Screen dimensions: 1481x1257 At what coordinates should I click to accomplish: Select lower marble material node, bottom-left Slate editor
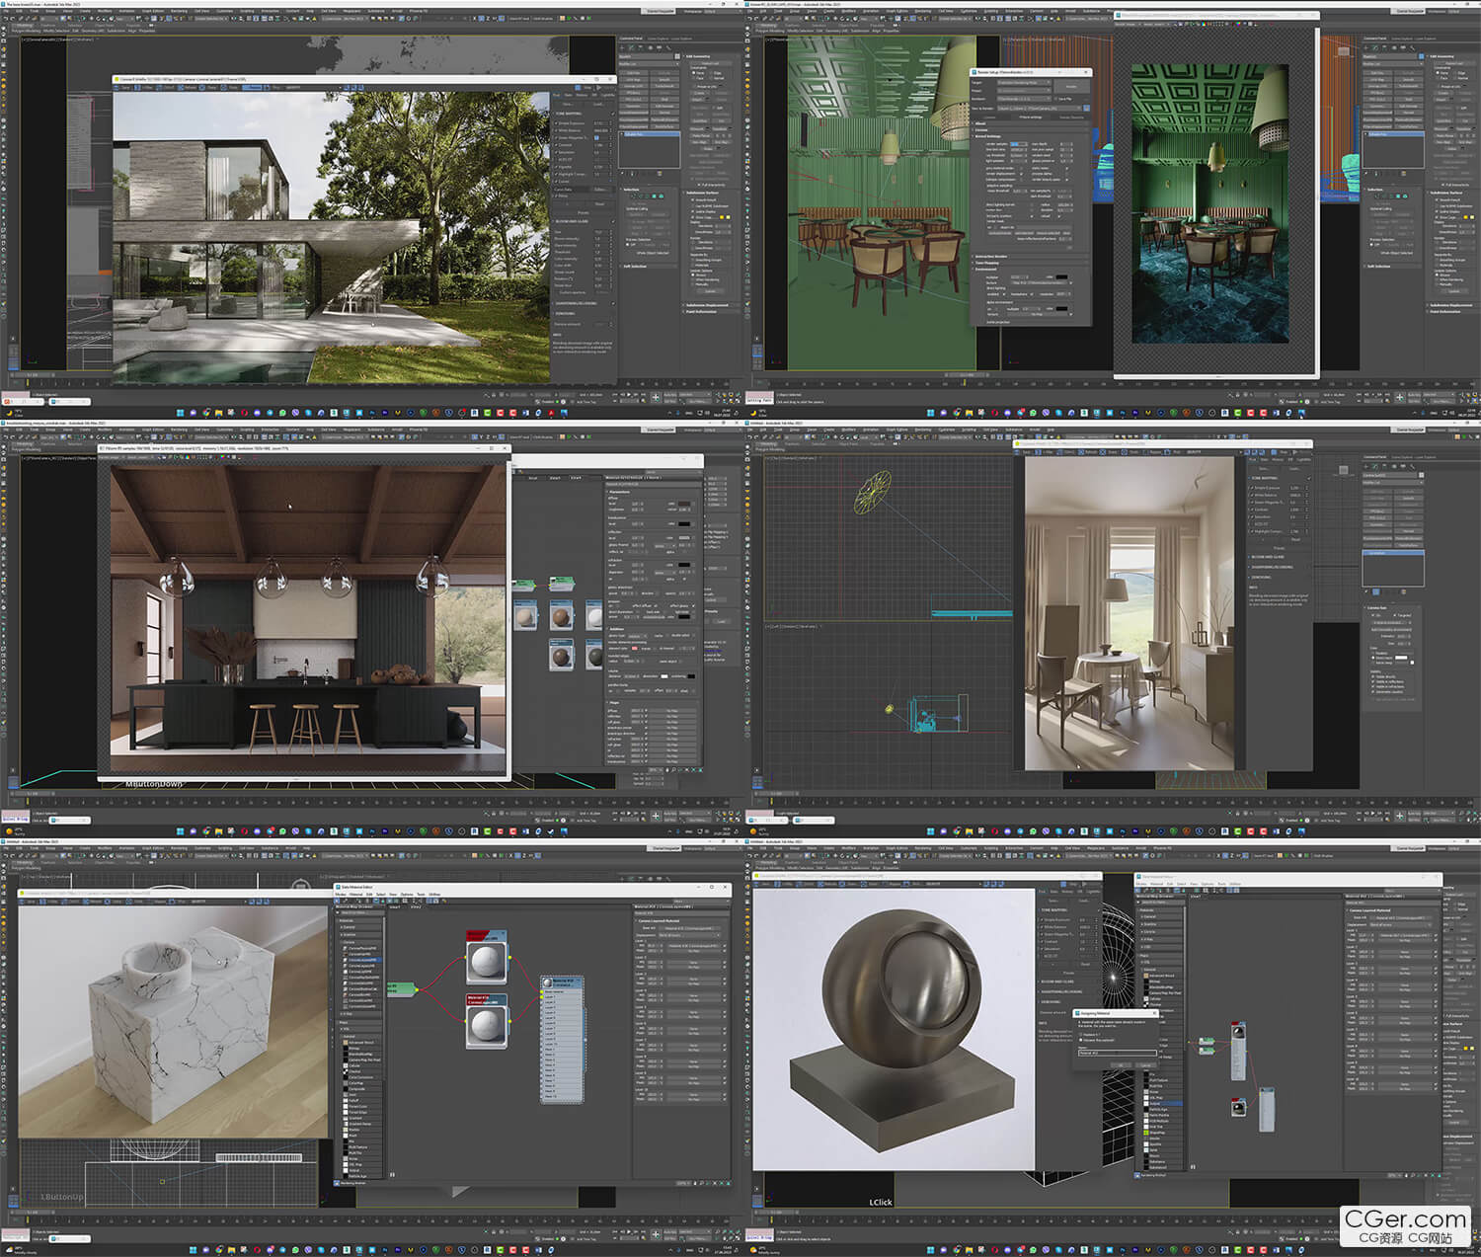click(487, 1021)
